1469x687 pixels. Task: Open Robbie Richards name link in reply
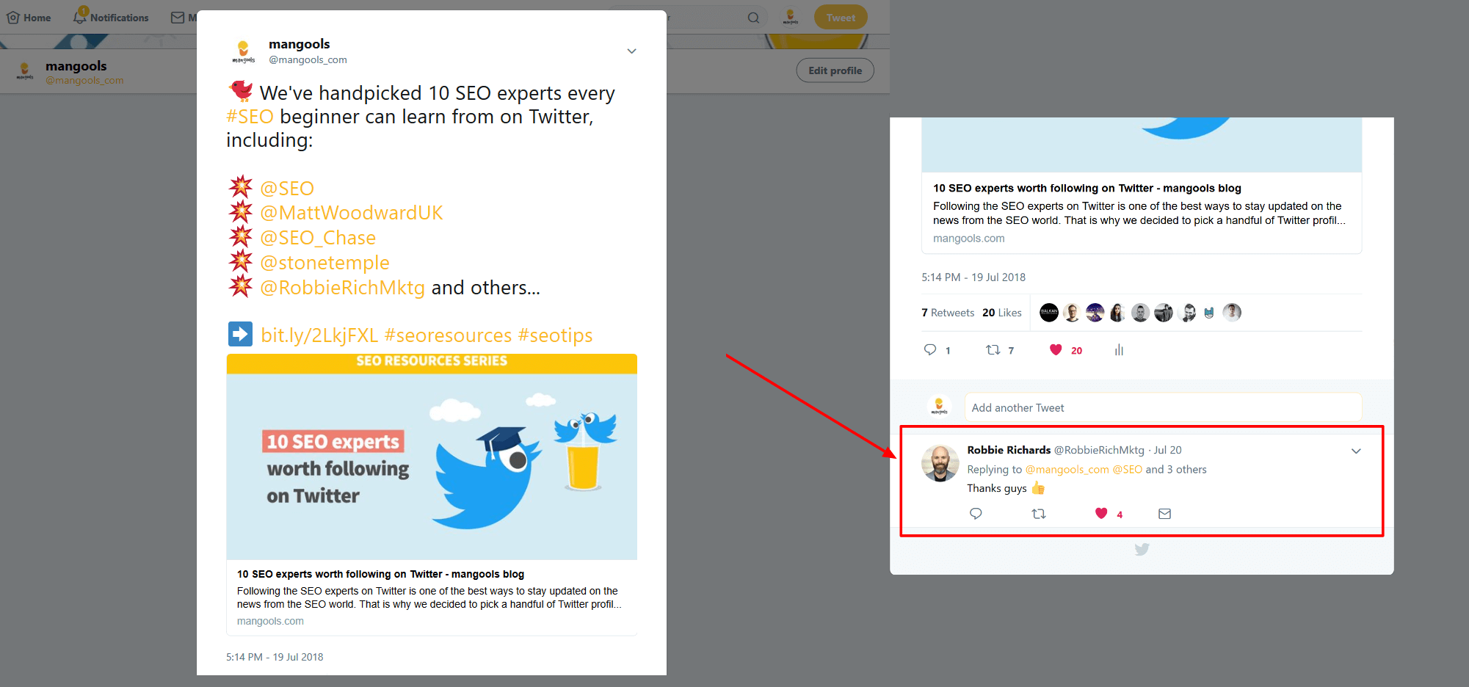pos(1009,450)
